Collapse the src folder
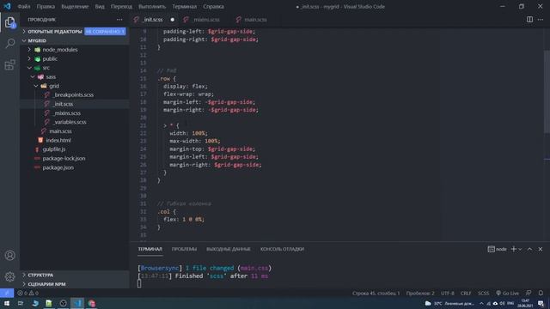The width and height of the screenshot is (550, 309). pyautogui.click(x=75, y=68)
